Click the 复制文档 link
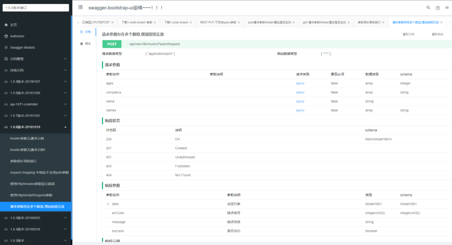Image resolution: width=452 pixels, height=245 pixels. coord(408,34)
